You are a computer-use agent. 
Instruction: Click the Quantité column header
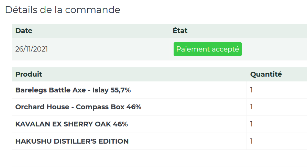point(266,74)
